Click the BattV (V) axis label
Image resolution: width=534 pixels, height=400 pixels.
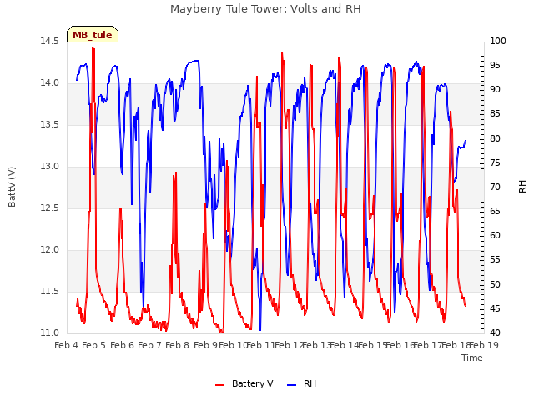pos(12,187)
